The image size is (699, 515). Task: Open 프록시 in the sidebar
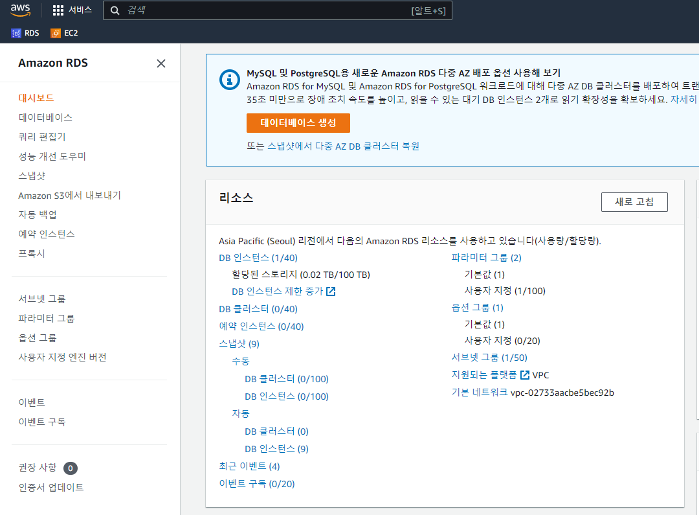tap(32, 253)
